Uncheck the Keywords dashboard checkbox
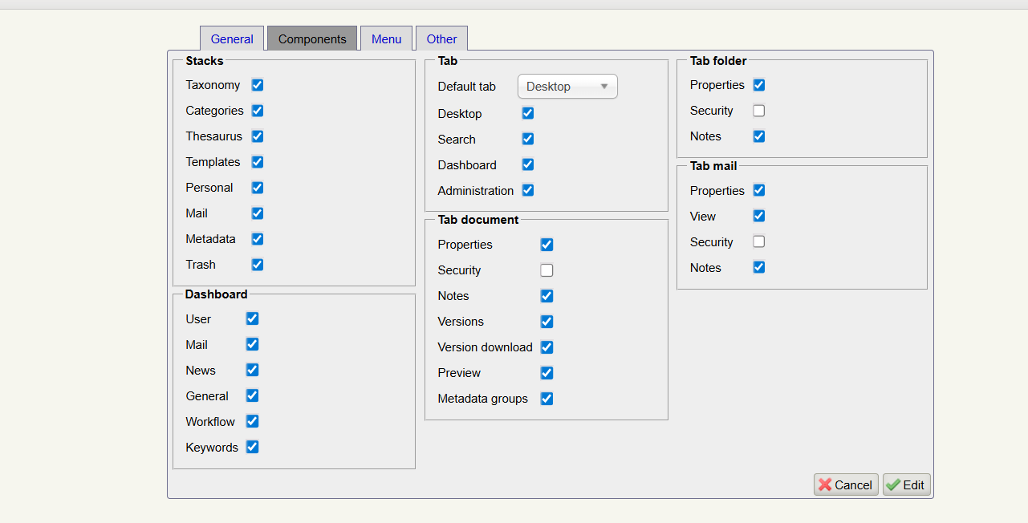The width and height of the screenshot is (1028, 523). 252,448
